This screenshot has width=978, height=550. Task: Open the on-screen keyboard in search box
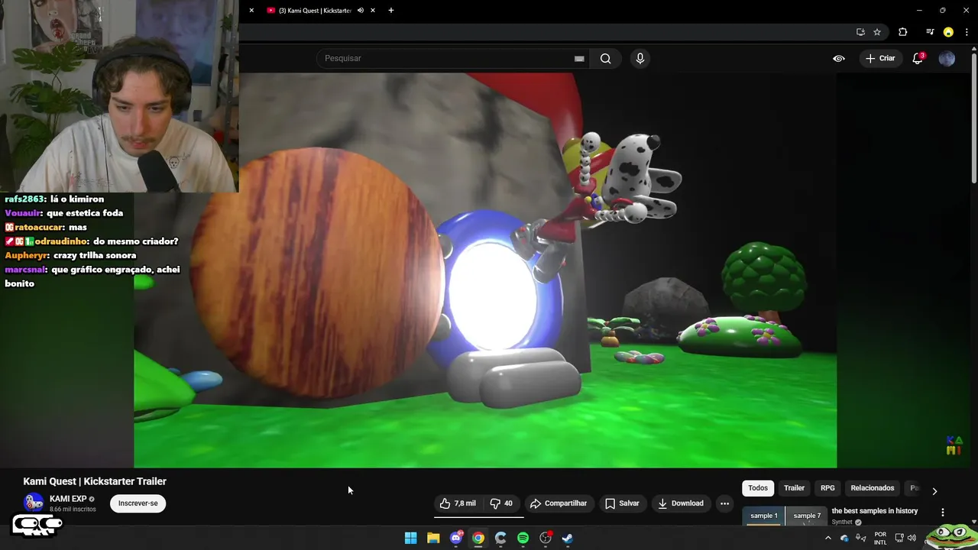click(x=579, y=59)
